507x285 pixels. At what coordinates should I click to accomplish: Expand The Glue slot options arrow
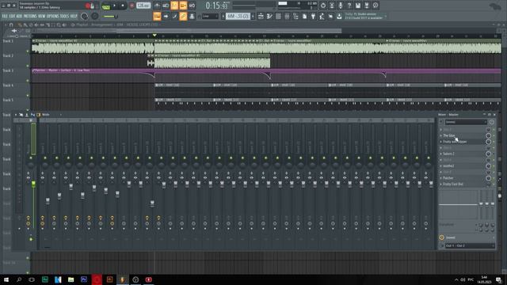tap(440, 135)
